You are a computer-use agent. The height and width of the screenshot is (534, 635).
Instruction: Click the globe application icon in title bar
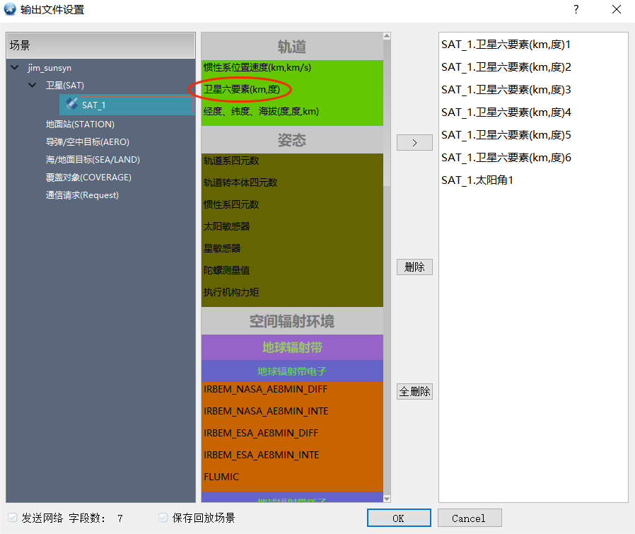(x=10, y=9)
